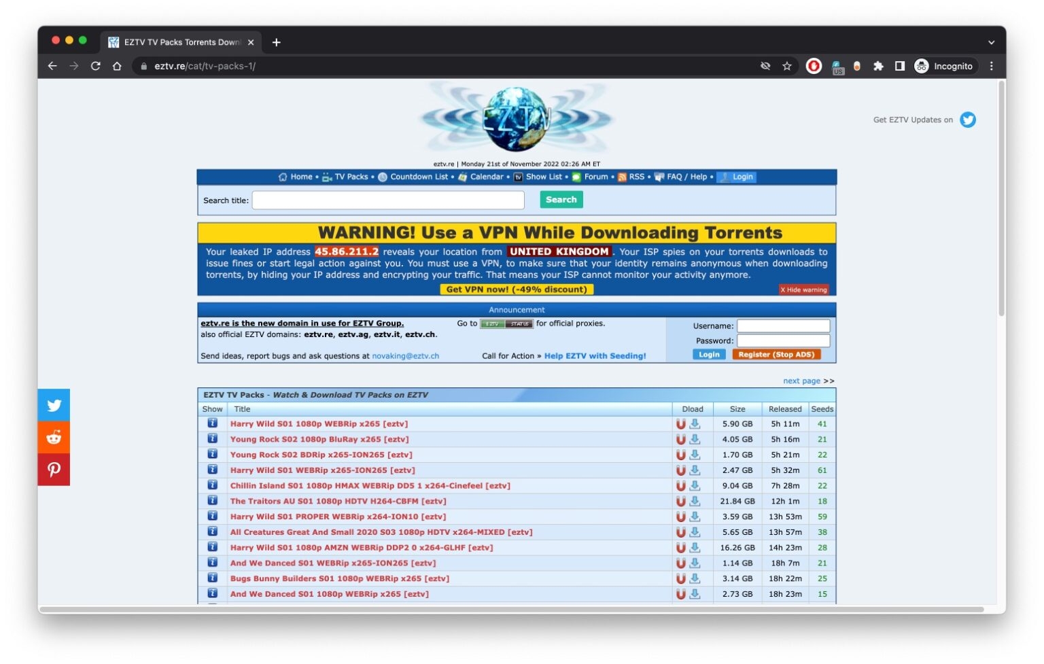
Task: Expand the chevron at the top-right of the browser
Action: click(x=991, y=42)
